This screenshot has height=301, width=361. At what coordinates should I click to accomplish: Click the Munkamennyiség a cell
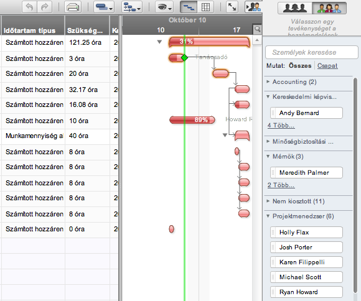(33, 136)
